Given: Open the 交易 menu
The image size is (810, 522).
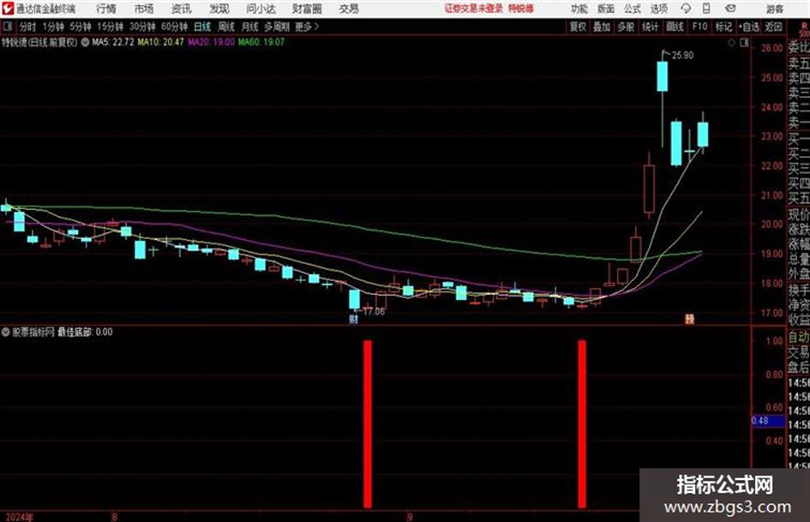Looking at the screenshot, I should pos(349,9).
